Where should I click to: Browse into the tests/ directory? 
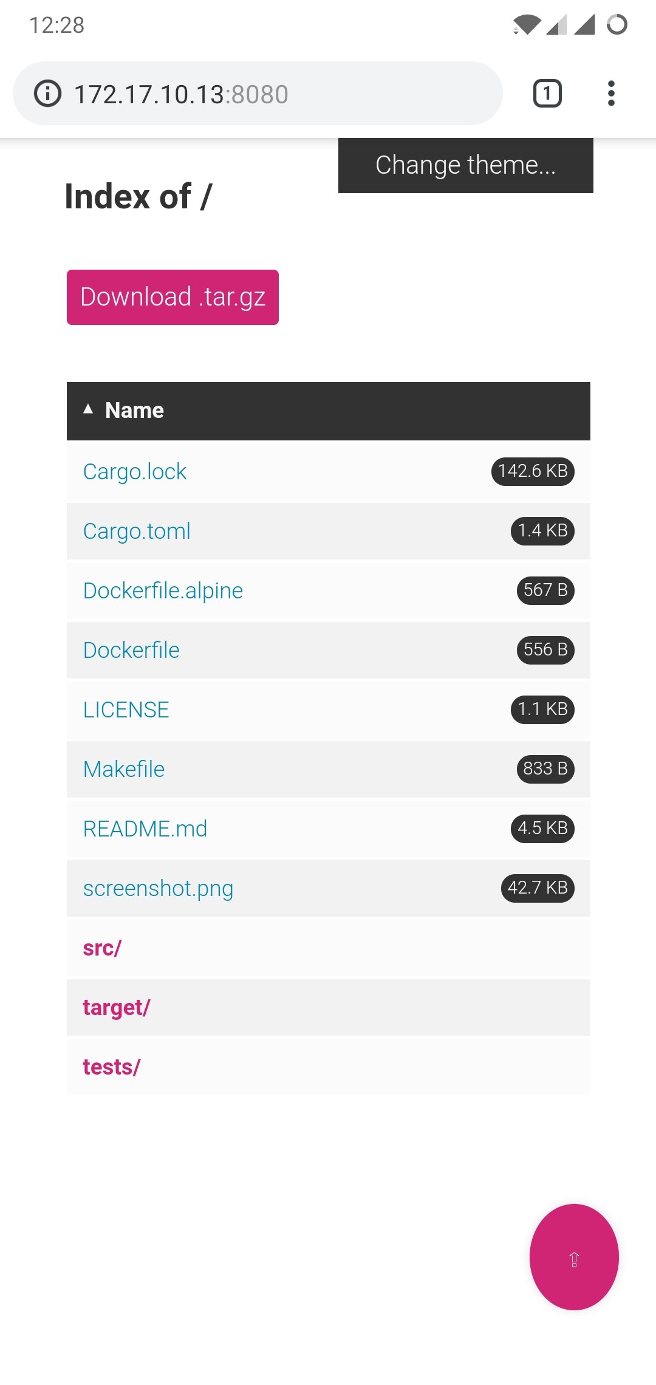(111, 1067)
